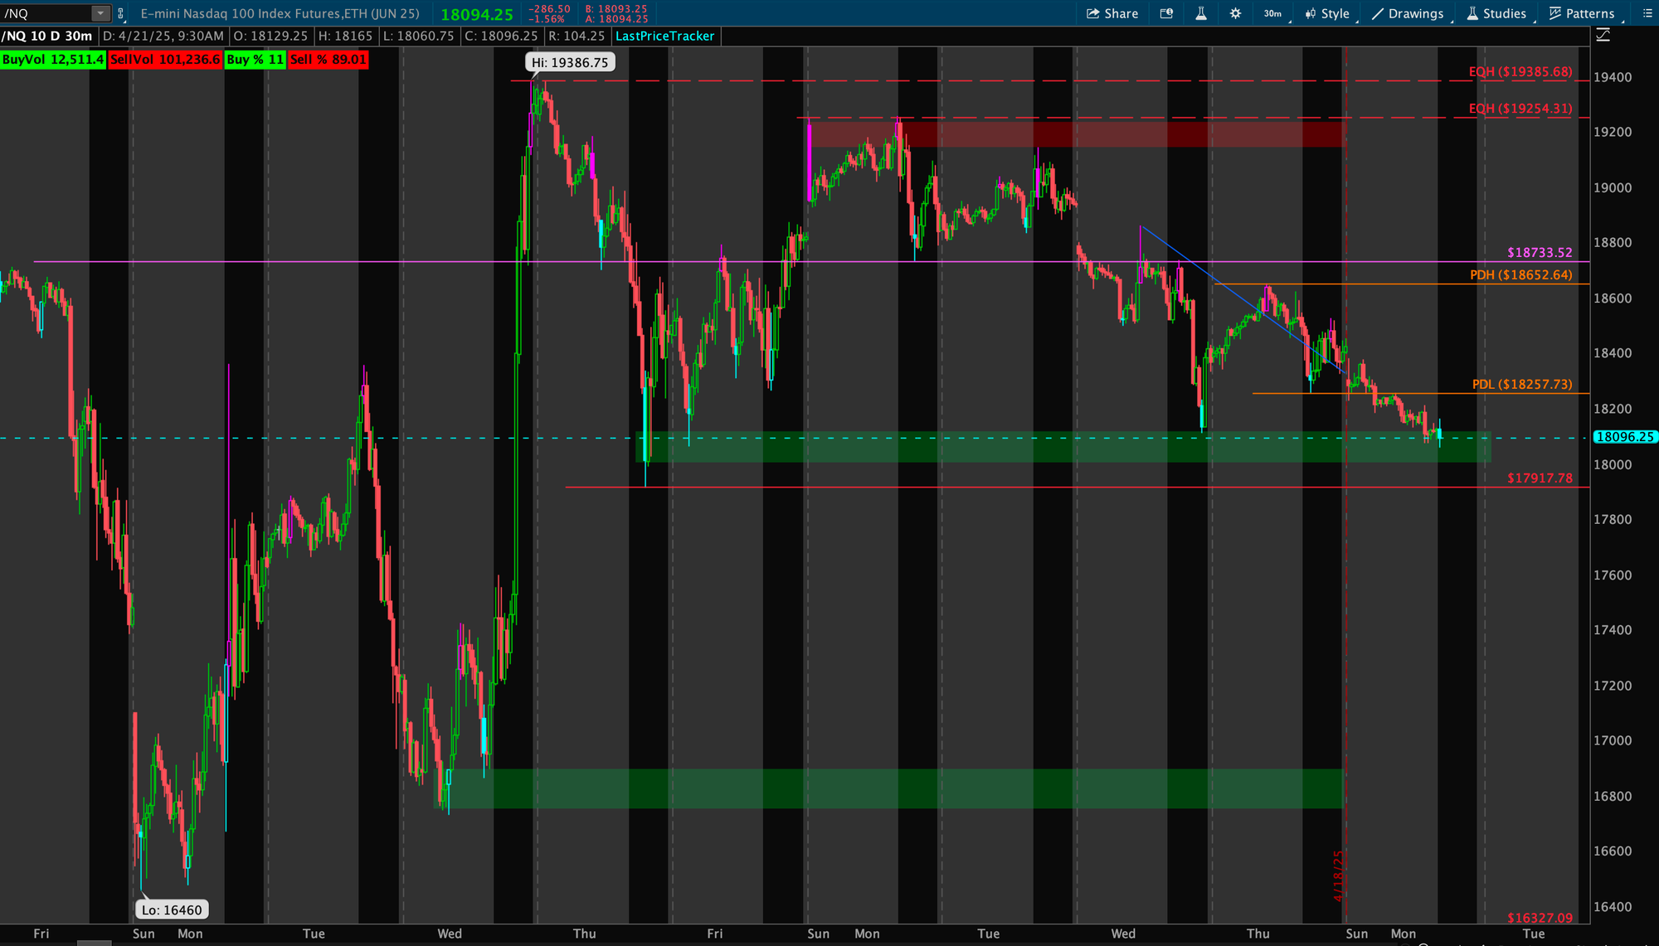Click the price axis scale icon
This screenshot has width=1659, height=946.
[1603, 35]
